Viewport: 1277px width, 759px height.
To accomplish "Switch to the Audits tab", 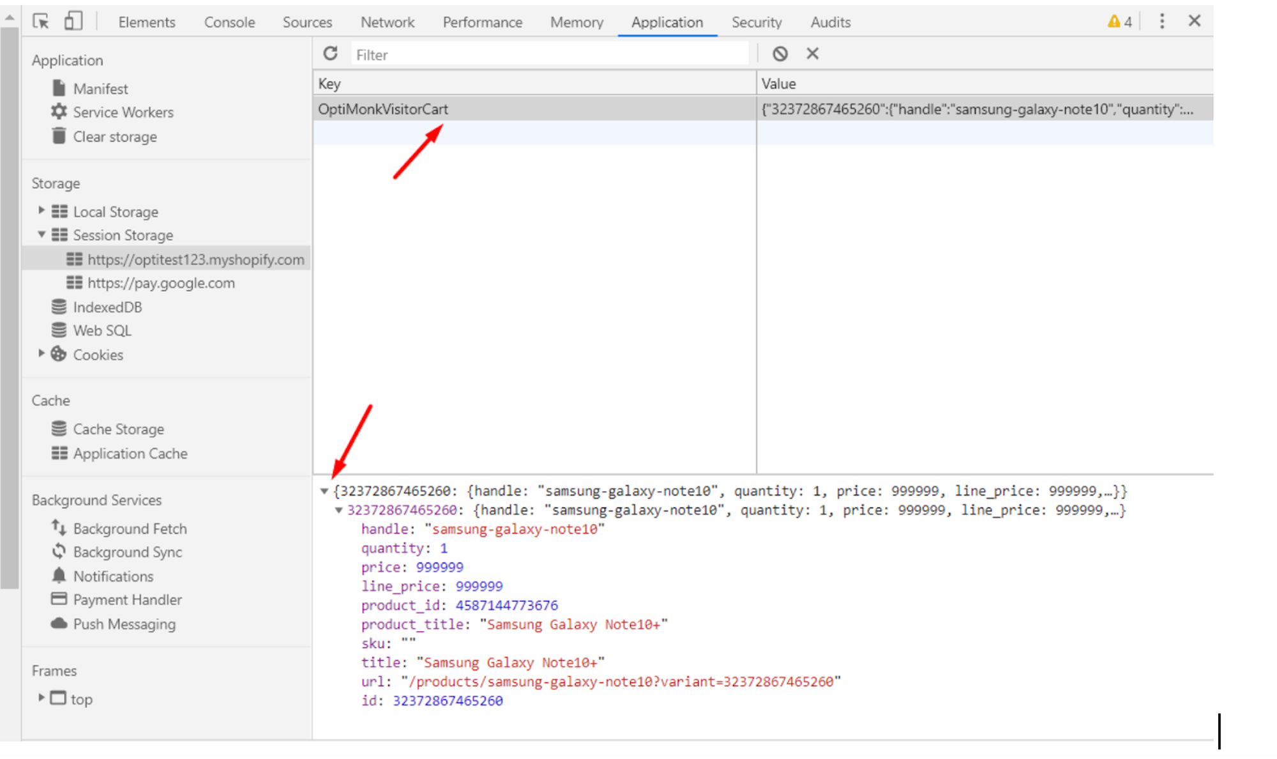I will point(830,22).
